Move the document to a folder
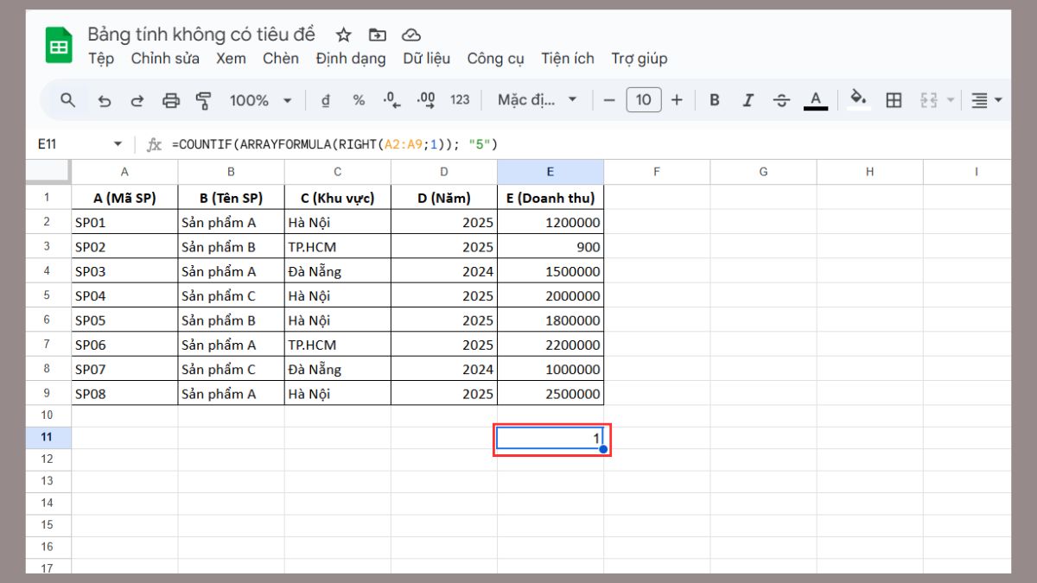The height and width of the screenshot is (583, 1037). point(378,35)
